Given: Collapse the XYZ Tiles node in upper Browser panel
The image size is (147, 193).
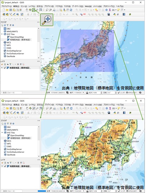Looking at the screenshot, I should point(2,34).
